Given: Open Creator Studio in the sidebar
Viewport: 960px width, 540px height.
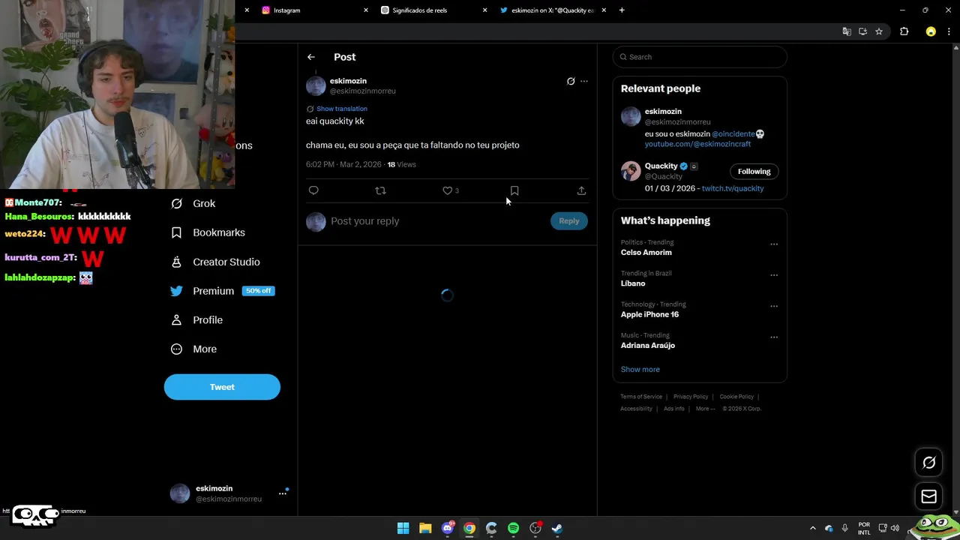Looking at the screenshot, I should tap(215, 262).
